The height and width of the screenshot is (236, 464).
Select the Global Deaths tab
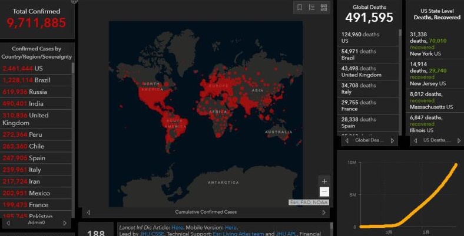[x=369, y=140]
